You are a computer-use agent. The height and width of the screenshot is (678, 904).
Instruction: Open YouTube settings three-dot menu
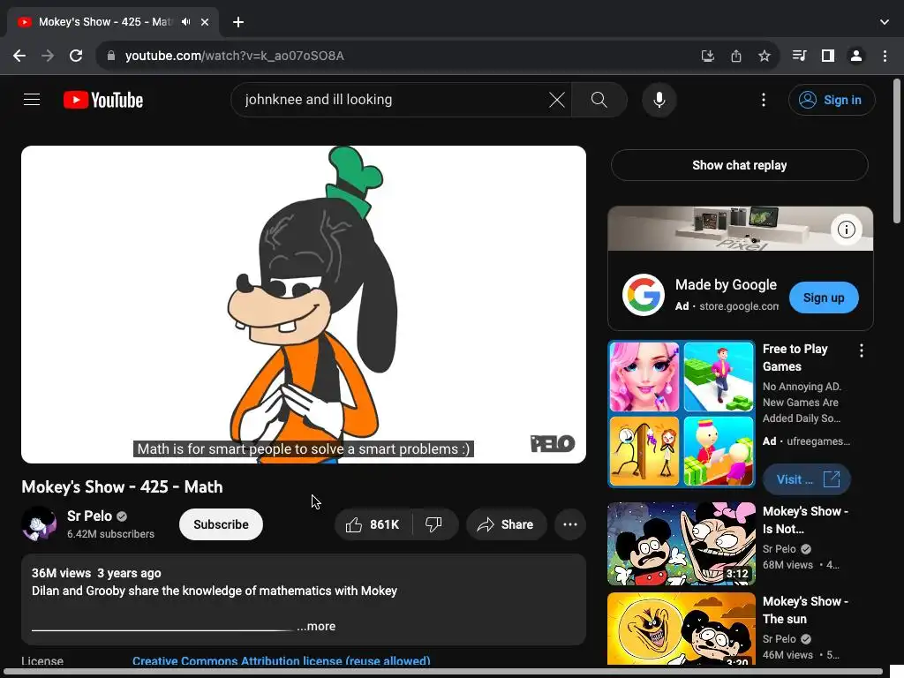tap(764, 100)
